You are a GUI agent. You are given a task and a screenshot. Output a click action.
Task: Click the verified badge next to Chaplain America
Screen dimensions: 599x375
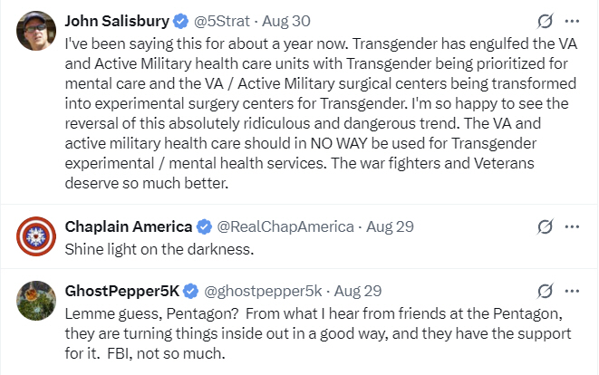click(x=204, y=226)
